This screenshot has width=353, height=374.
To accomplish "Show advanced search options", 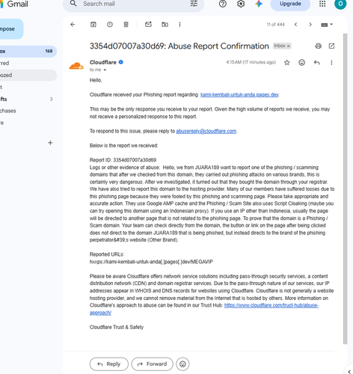I will click(194, 4).
